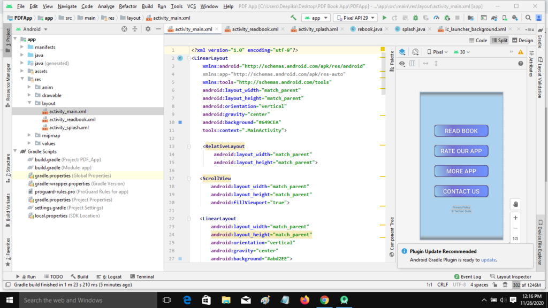Click READ BOOK button in preview

tap(461, 131)
